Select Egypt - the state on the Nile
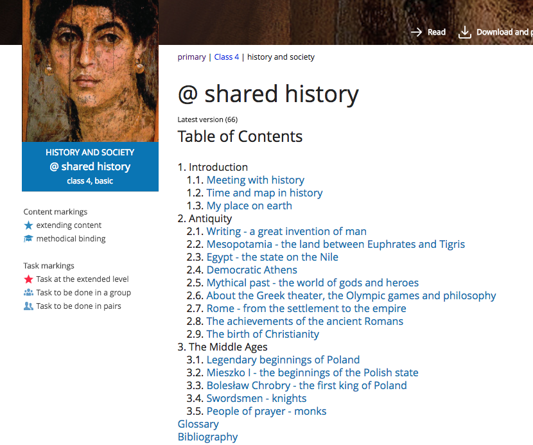The height and width of the screenshot is (445, 533). click(272, 257)
